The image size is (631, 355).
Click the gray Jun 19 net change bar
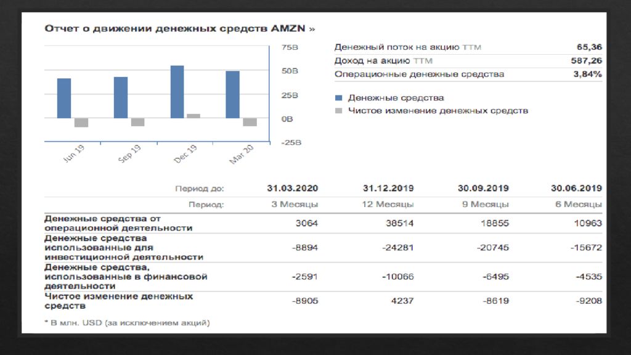click(81, 123)
